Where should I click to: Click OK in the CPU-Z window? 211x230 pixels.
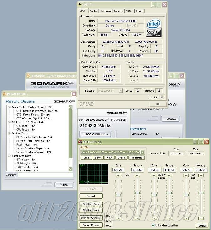coord(158,104)
